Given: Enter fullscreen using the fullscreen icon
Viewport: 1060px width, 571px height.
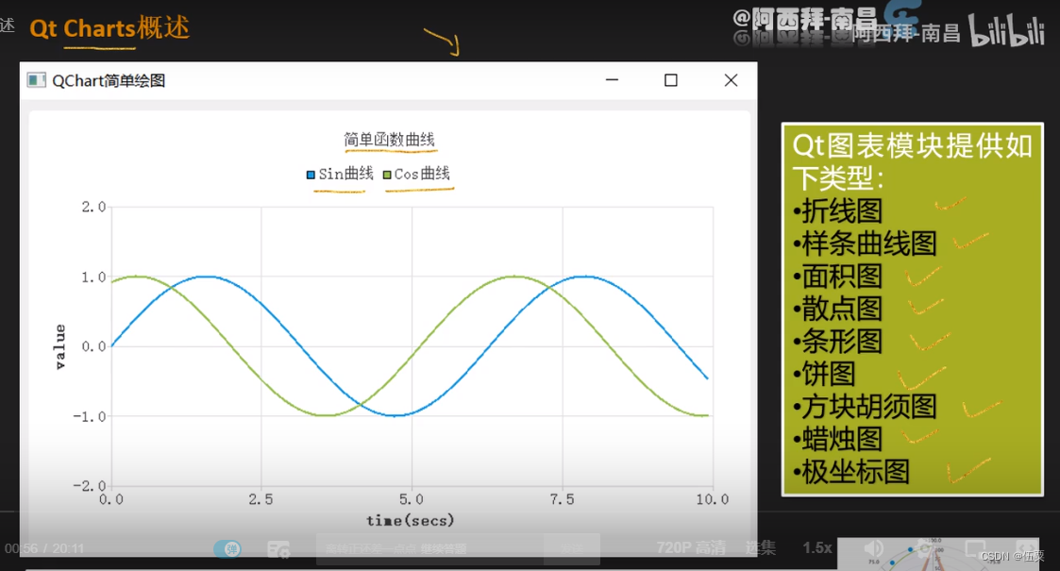Looking at the screenshot, I should click(x=1027, y=546).
